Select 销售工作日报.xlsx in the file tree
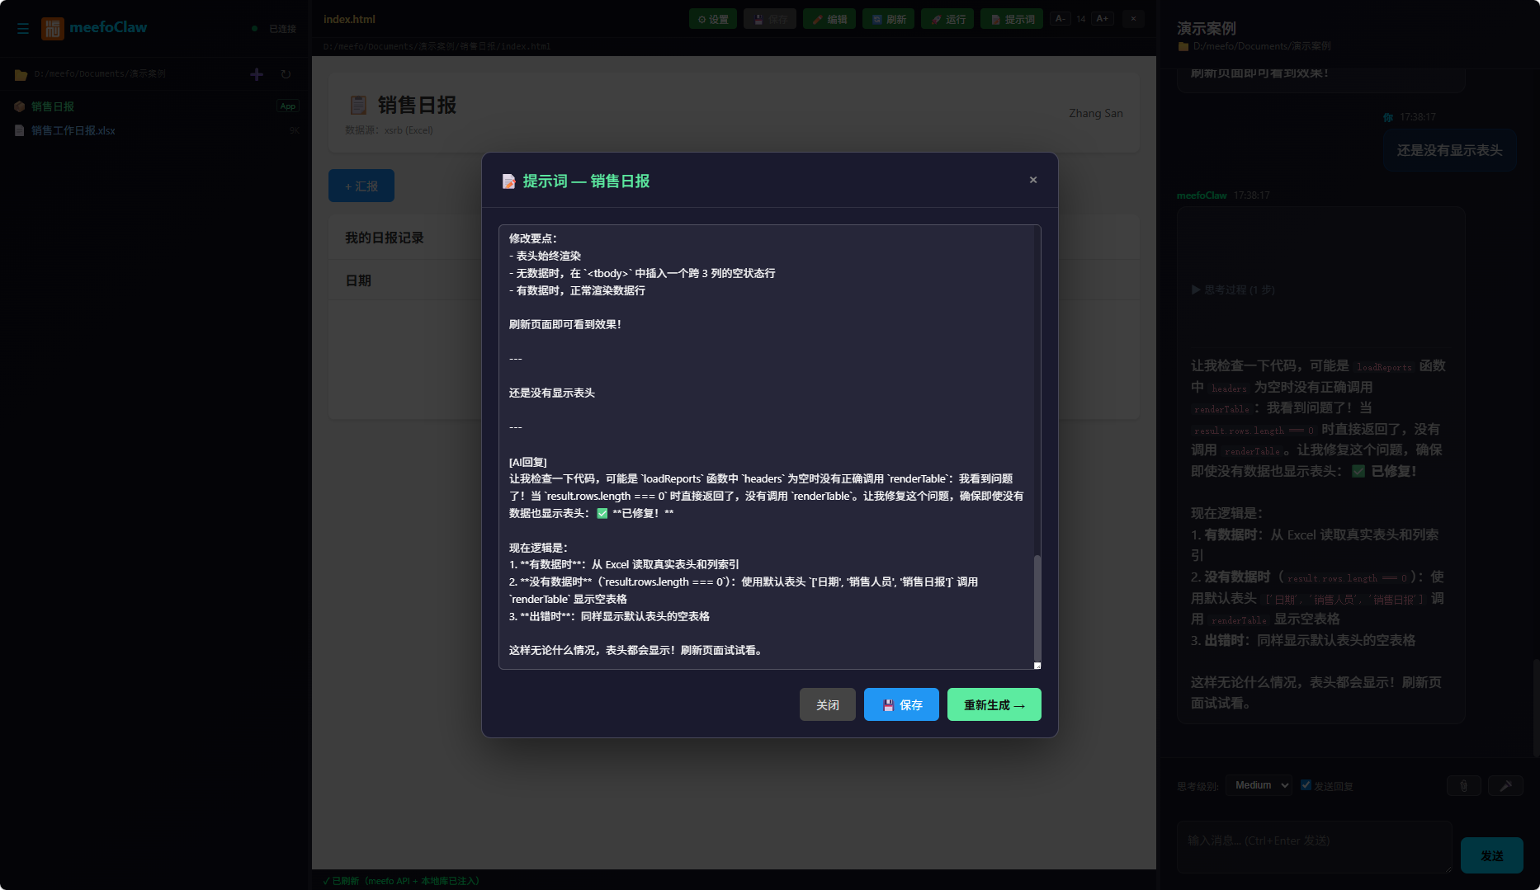Viewport: 1540px width, 890px height. pyautogui.click(x=73, y=130)
